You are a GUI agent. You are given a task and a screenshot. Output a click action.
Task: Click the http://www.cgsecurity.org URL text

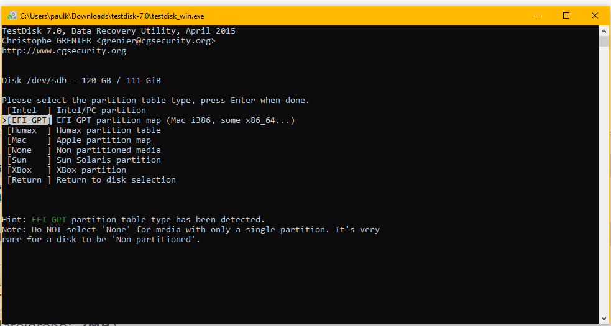point(64,51)
